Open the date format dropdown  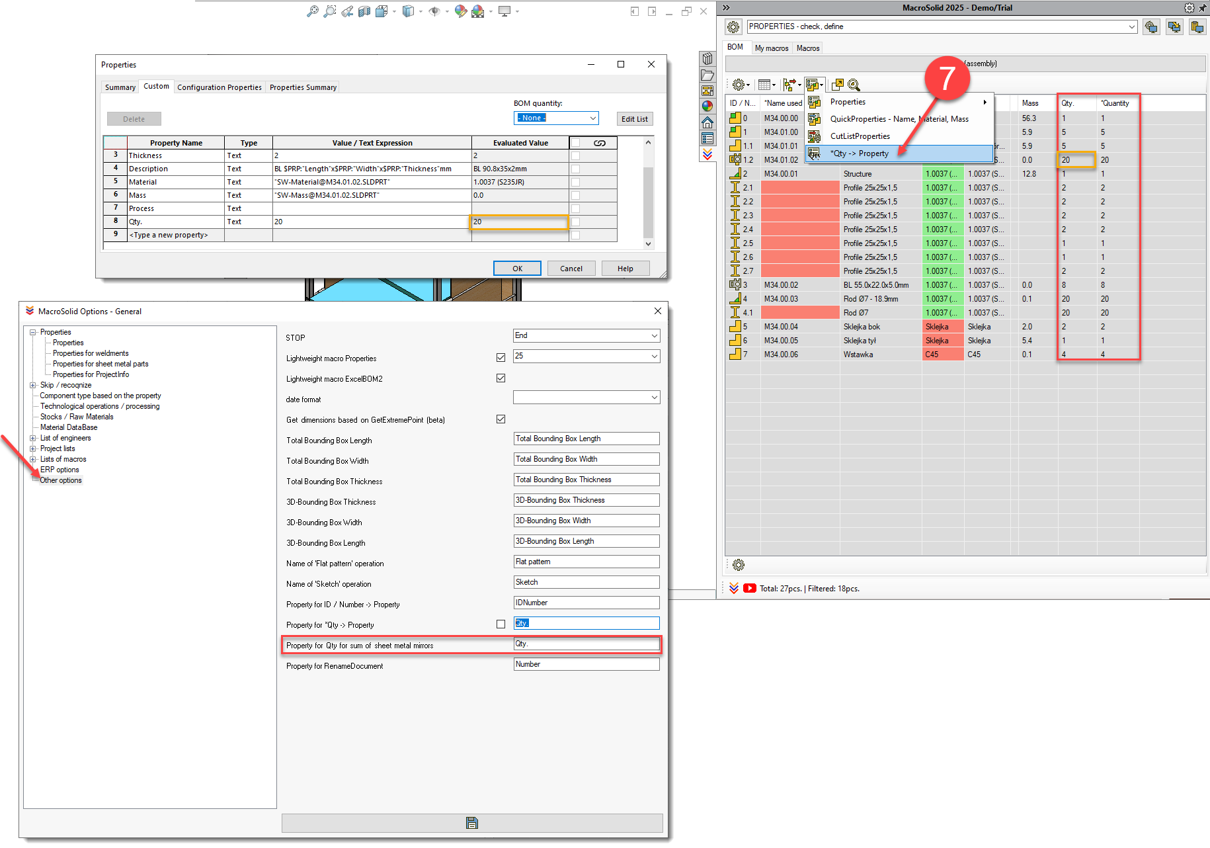pos(586,398)
